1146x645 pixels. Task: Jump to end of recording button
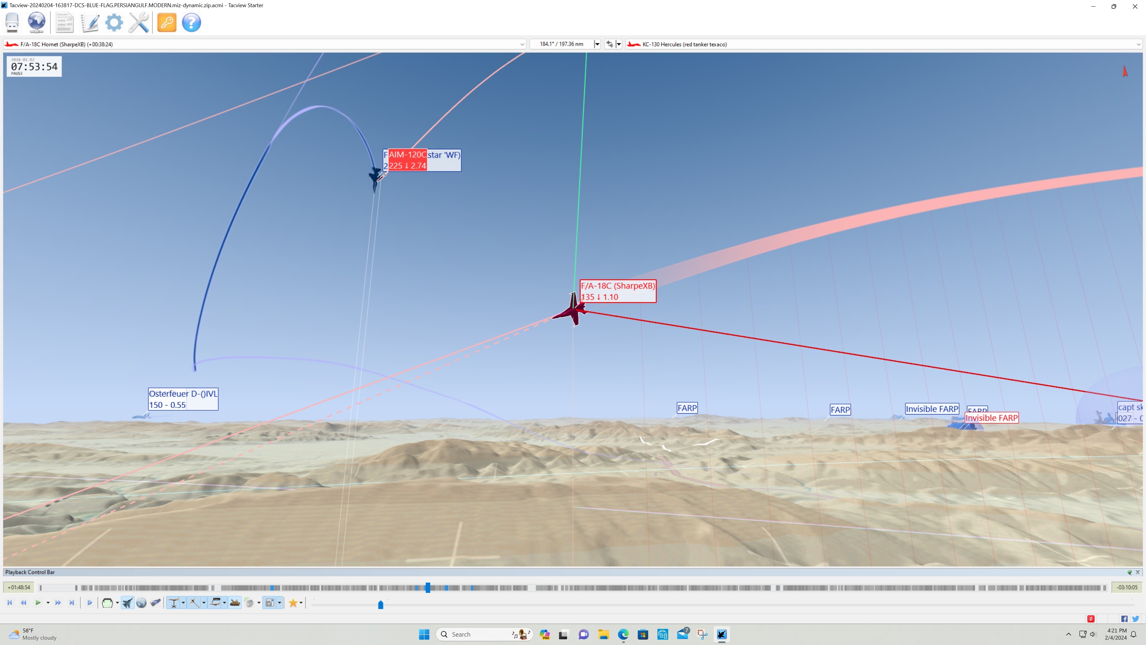click(x=72, y=603)
